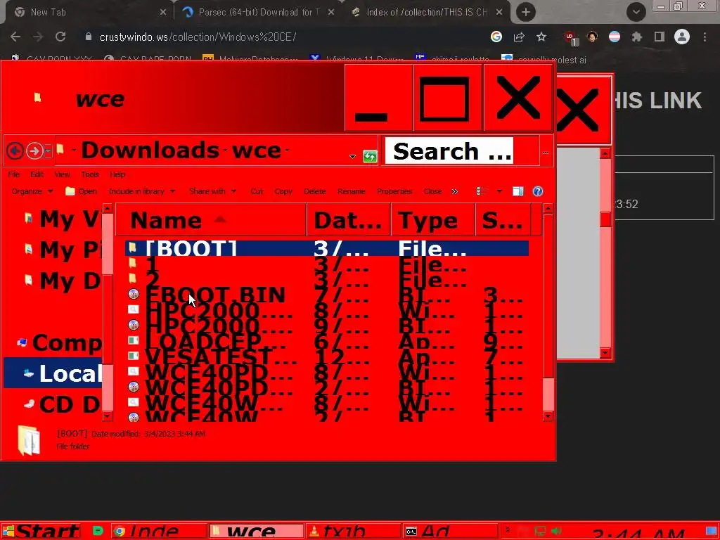Click Explorer forward arrow button

point(34,150)
